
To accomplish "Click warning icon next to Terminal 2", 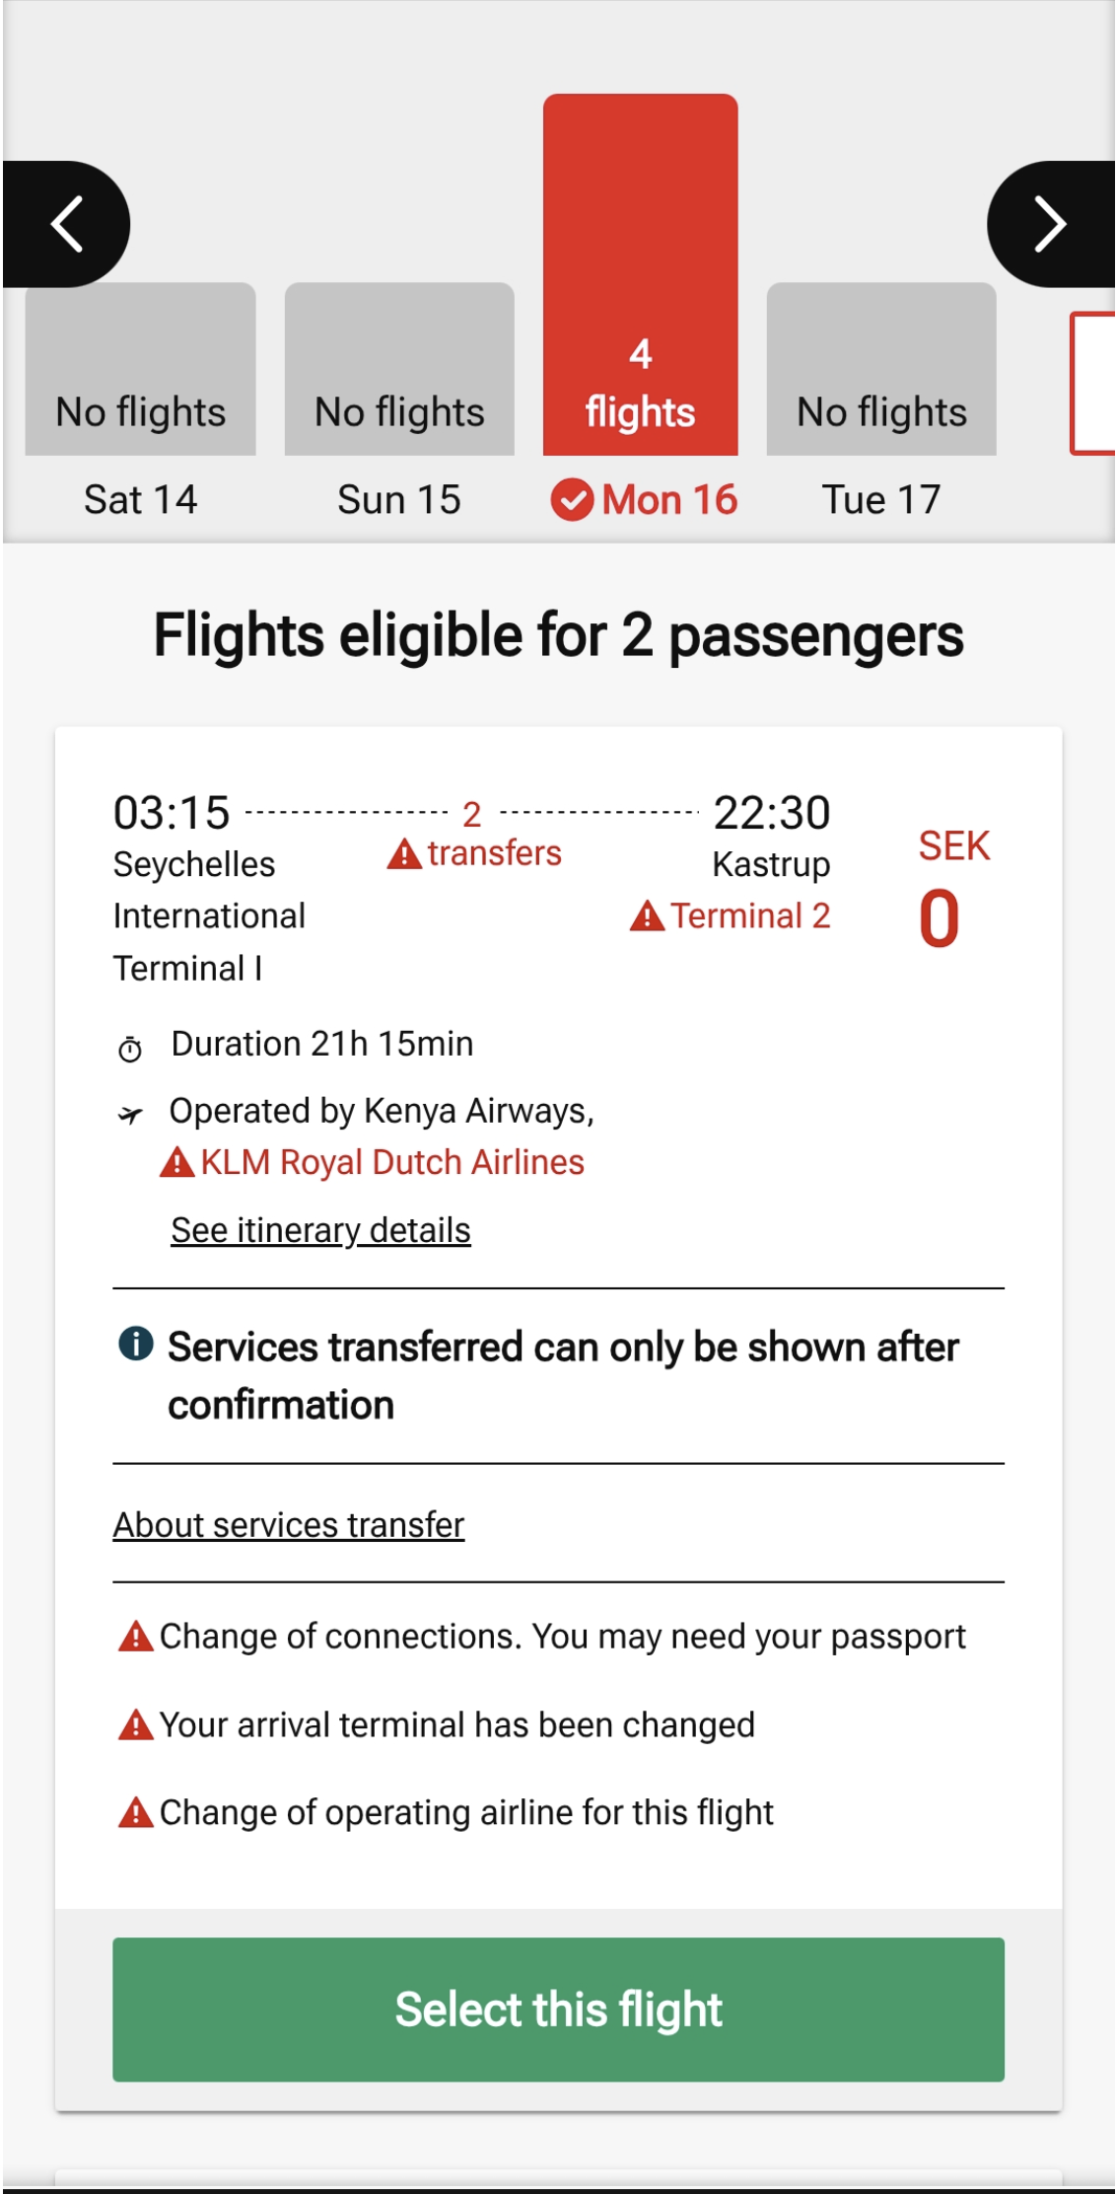I will tap(647, 916).
